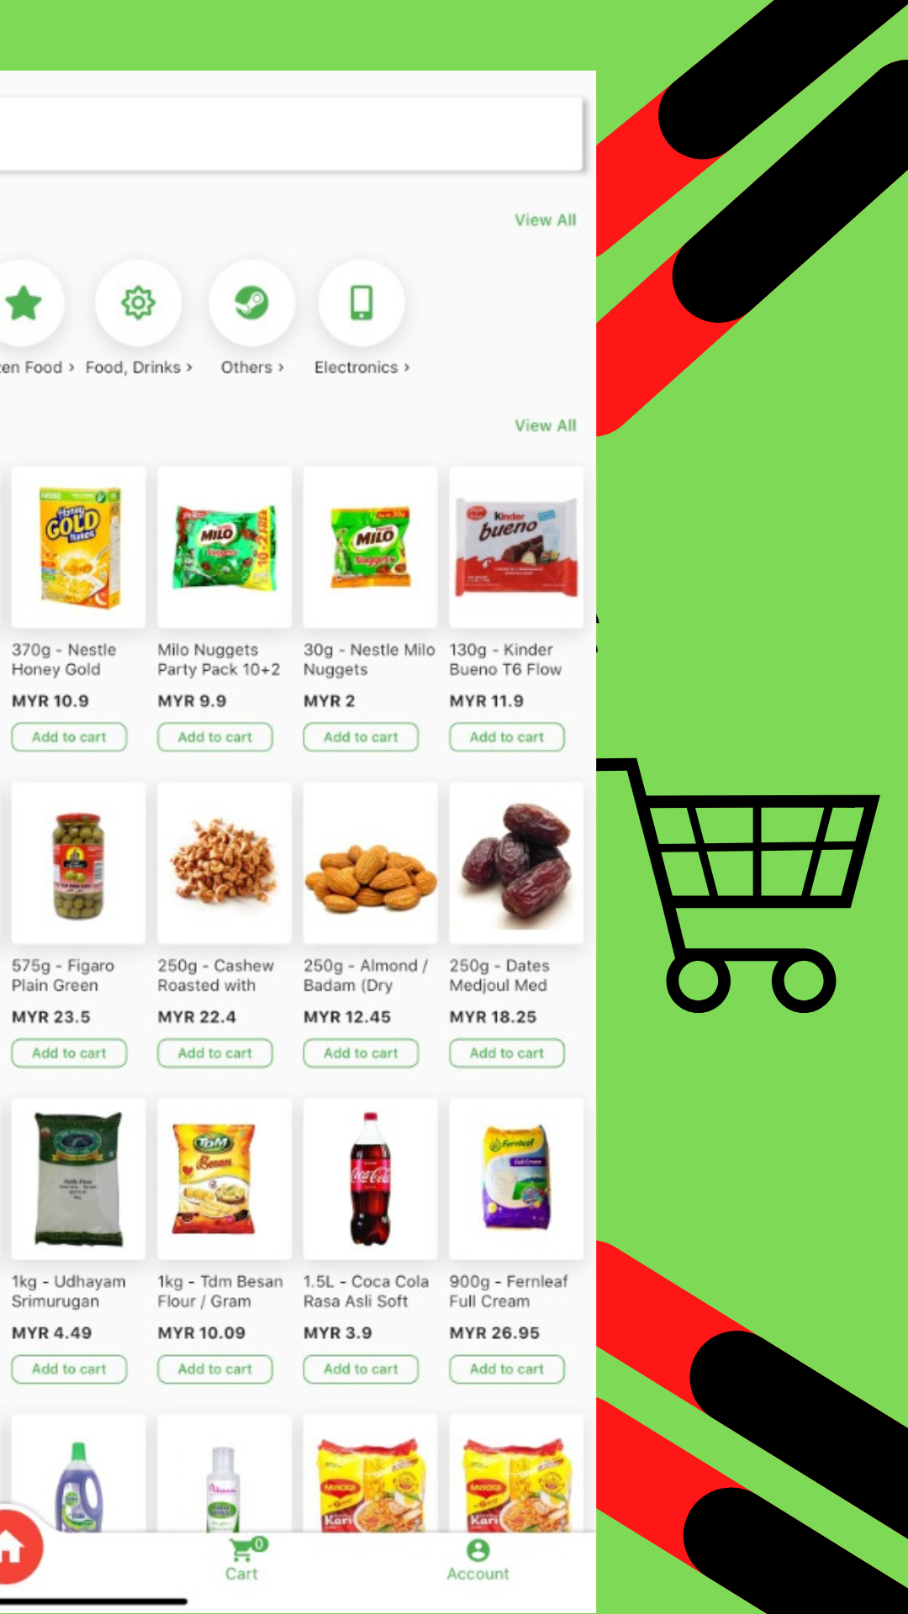Tap the star category icon
This screenshot has height=1614, width=908.
24,303
